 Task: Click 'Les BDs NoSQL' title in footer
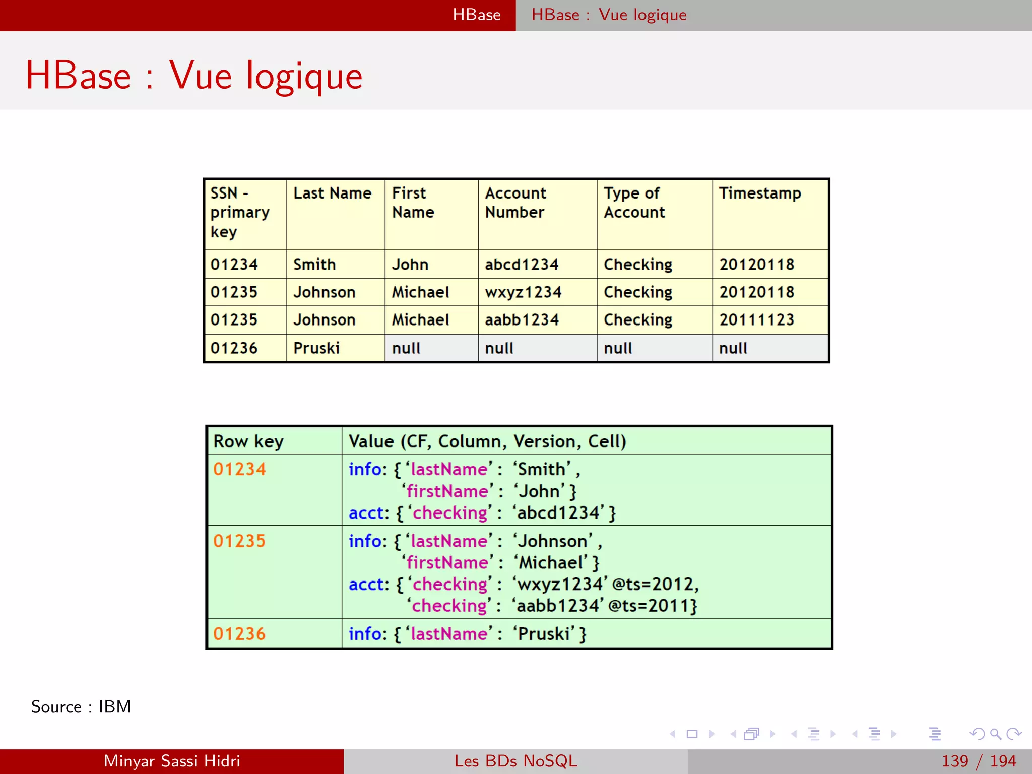pyautogui.click(x=515, y=761)
